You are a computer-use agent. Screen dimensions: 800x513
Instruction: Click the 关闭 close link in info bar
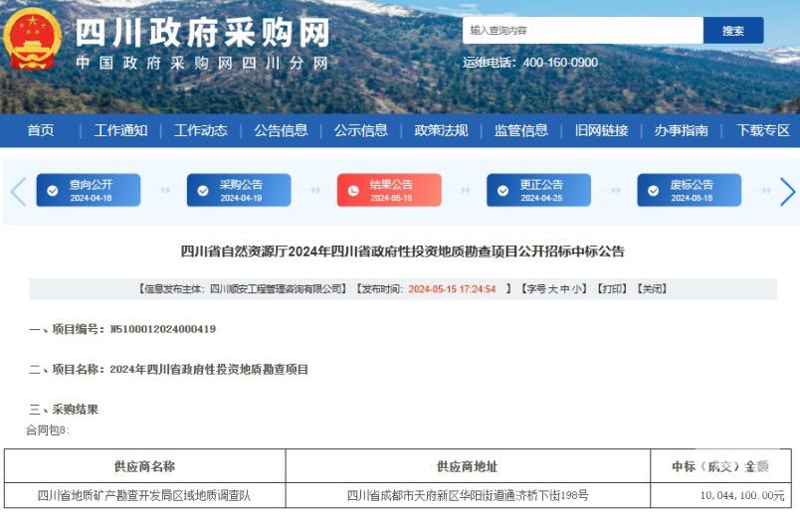[651, 289]
